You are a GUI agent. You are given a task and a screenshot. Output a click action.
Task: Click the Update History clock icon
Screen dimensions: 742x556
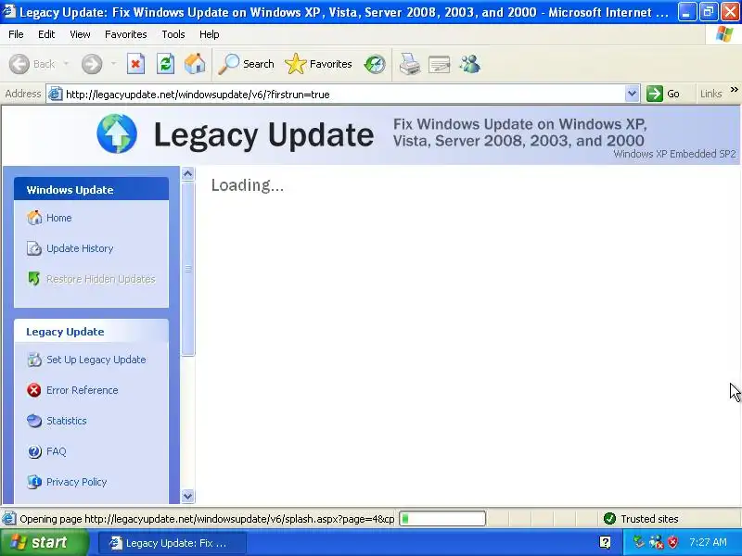(34, 248)
